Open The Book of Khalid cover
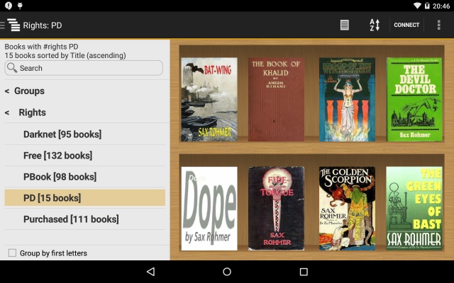The image size is (454, 283). point(276,99)
